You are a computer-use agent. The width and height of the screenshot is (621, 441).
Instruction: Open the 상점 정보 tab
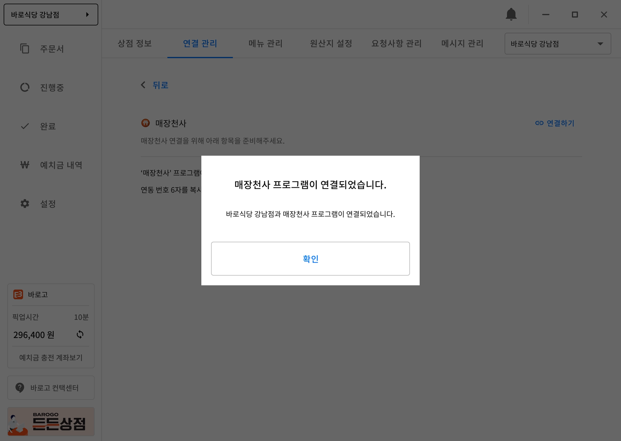pos(134,43)
